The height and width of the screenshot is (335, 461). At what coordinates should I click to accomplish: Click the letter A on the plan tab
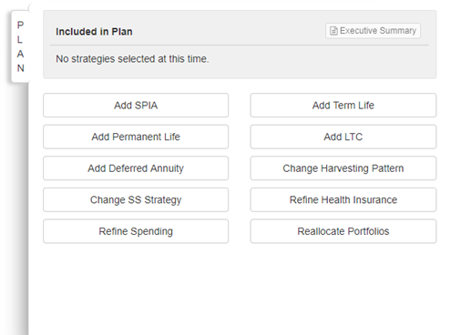coord(20,54)
